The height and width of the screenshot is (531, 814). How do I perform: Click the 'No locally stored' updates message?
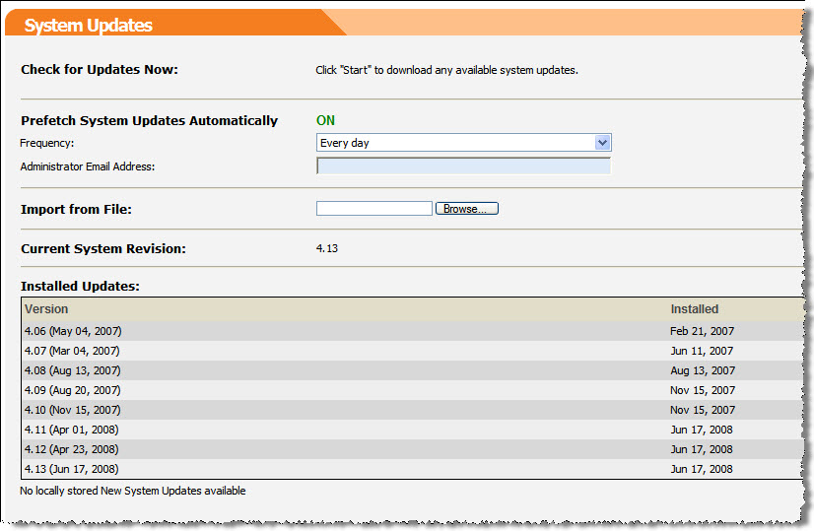133,491
